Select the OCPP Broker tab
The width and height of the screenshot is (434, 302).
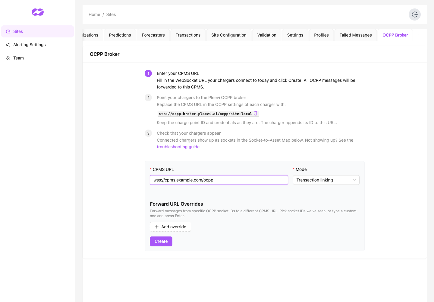395,35
